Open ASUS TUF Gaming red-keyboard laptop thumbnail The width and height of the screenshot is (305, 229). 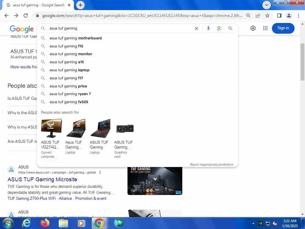100,128
